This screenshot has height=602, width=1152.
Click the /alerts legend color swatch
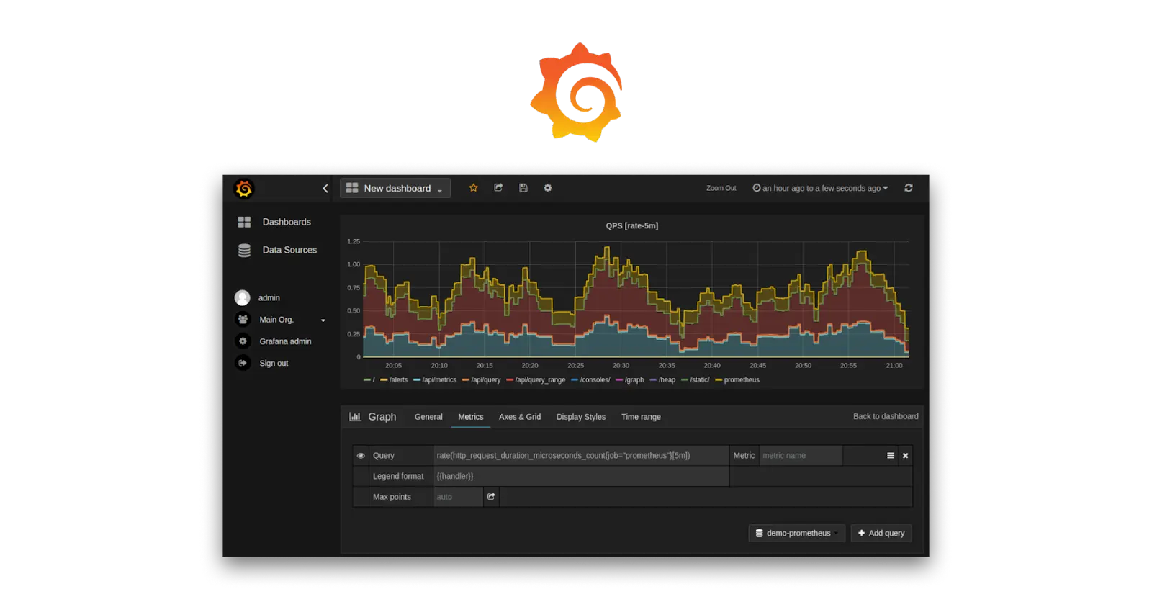pos(384,380)
